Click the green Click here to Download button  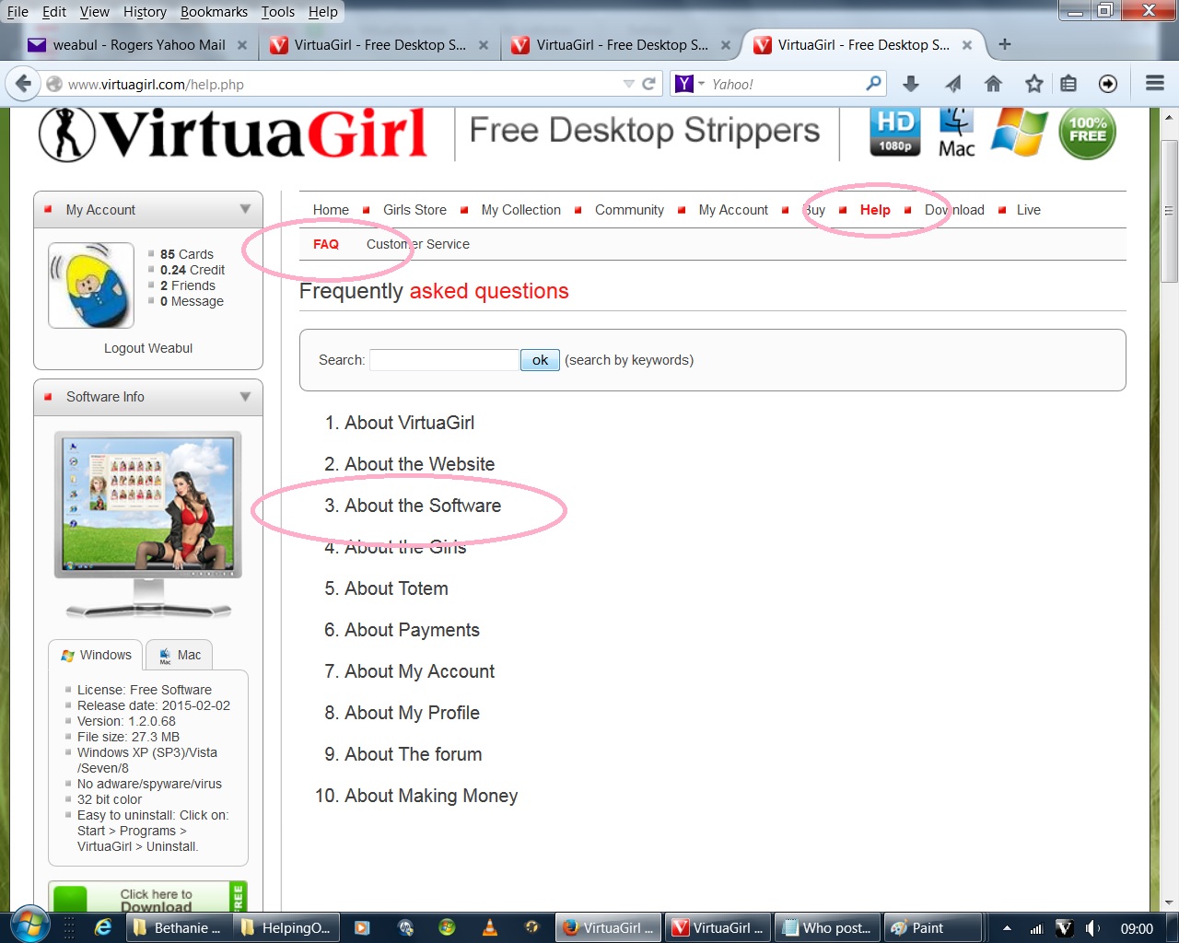(x=147, y=897)
